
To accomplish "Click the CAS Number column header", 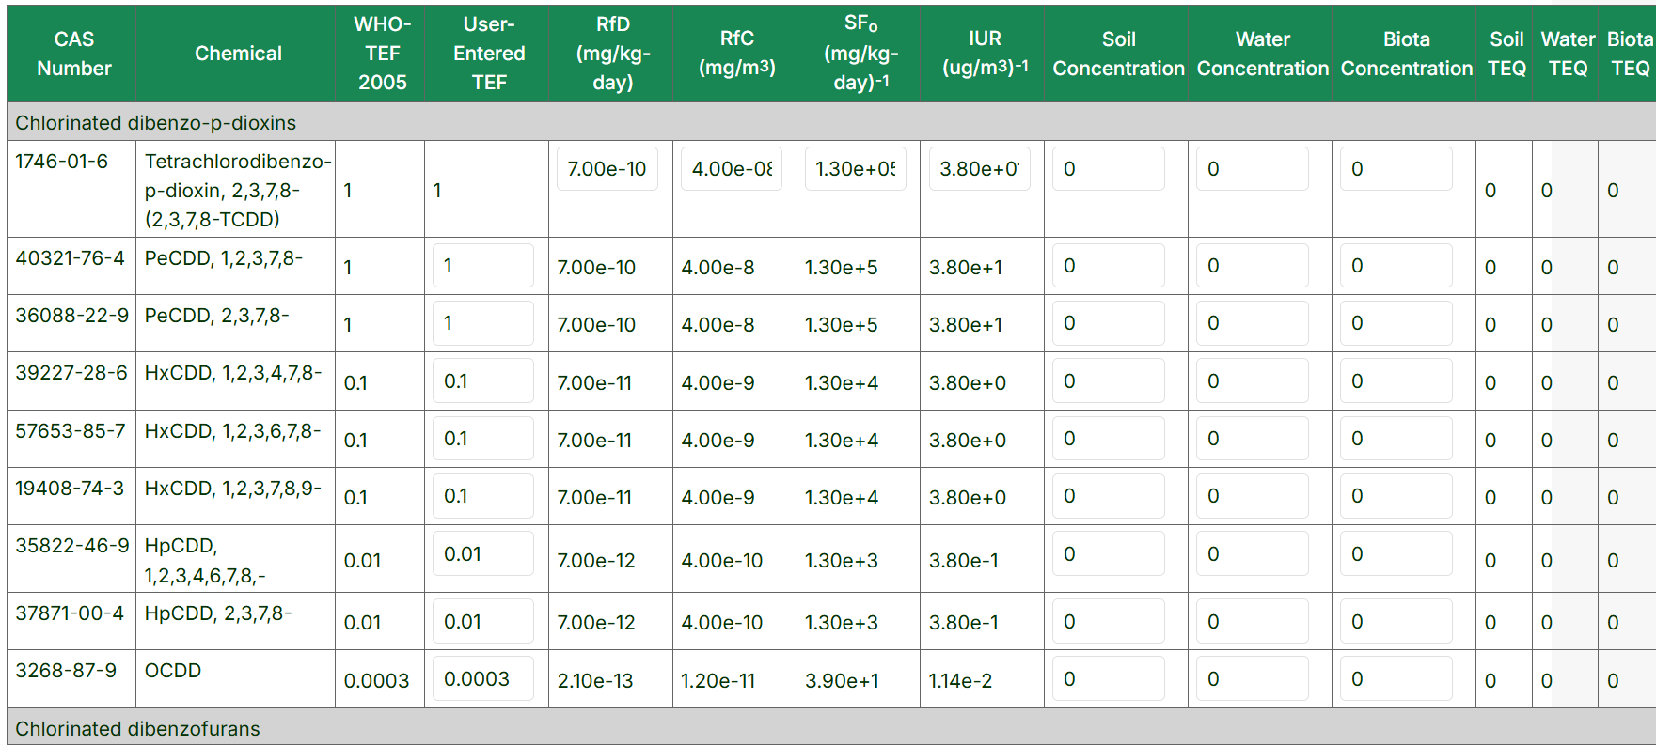I will (73, 54).
